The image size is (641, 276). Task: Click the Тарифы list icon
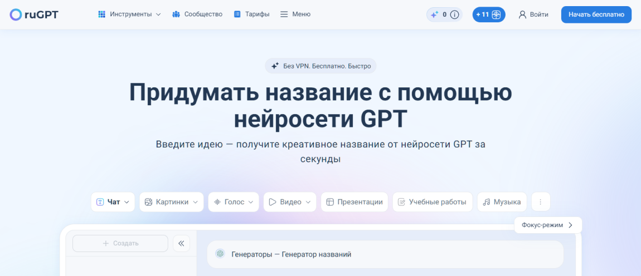tap(237, 14)
